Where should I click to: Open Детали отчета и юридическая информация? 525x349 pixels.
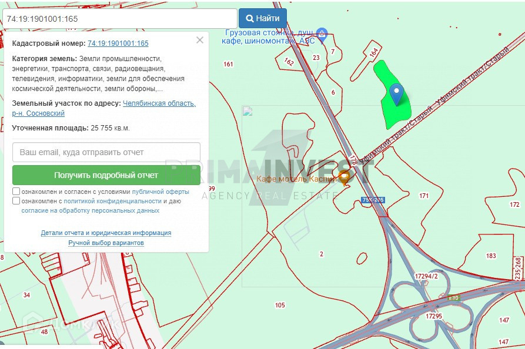click(106, 233)
